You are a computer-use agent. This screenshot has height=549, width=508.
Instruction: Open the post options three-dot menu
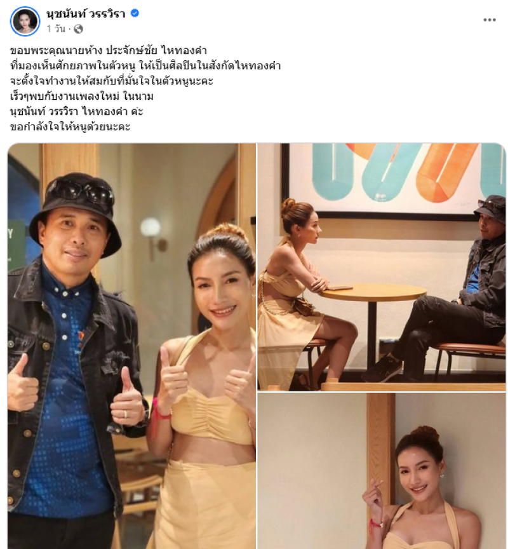click(490, 20)
